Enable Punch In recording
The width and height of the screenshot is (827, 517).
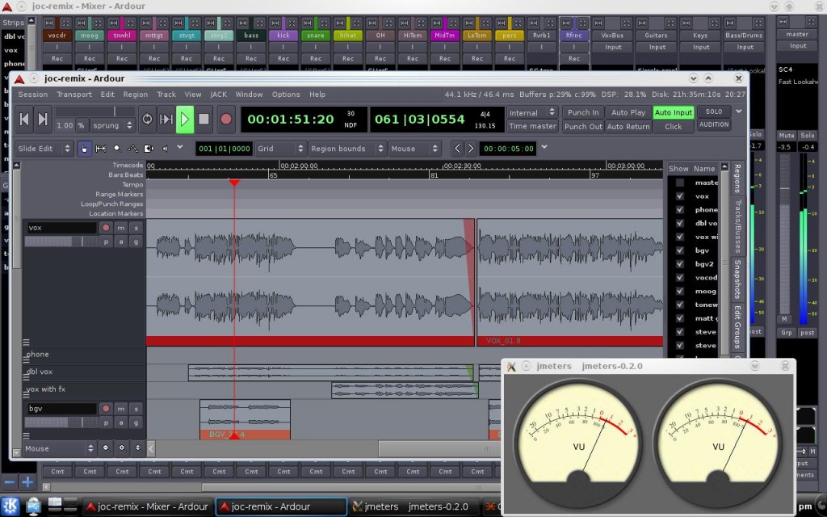tap(583, 112)
